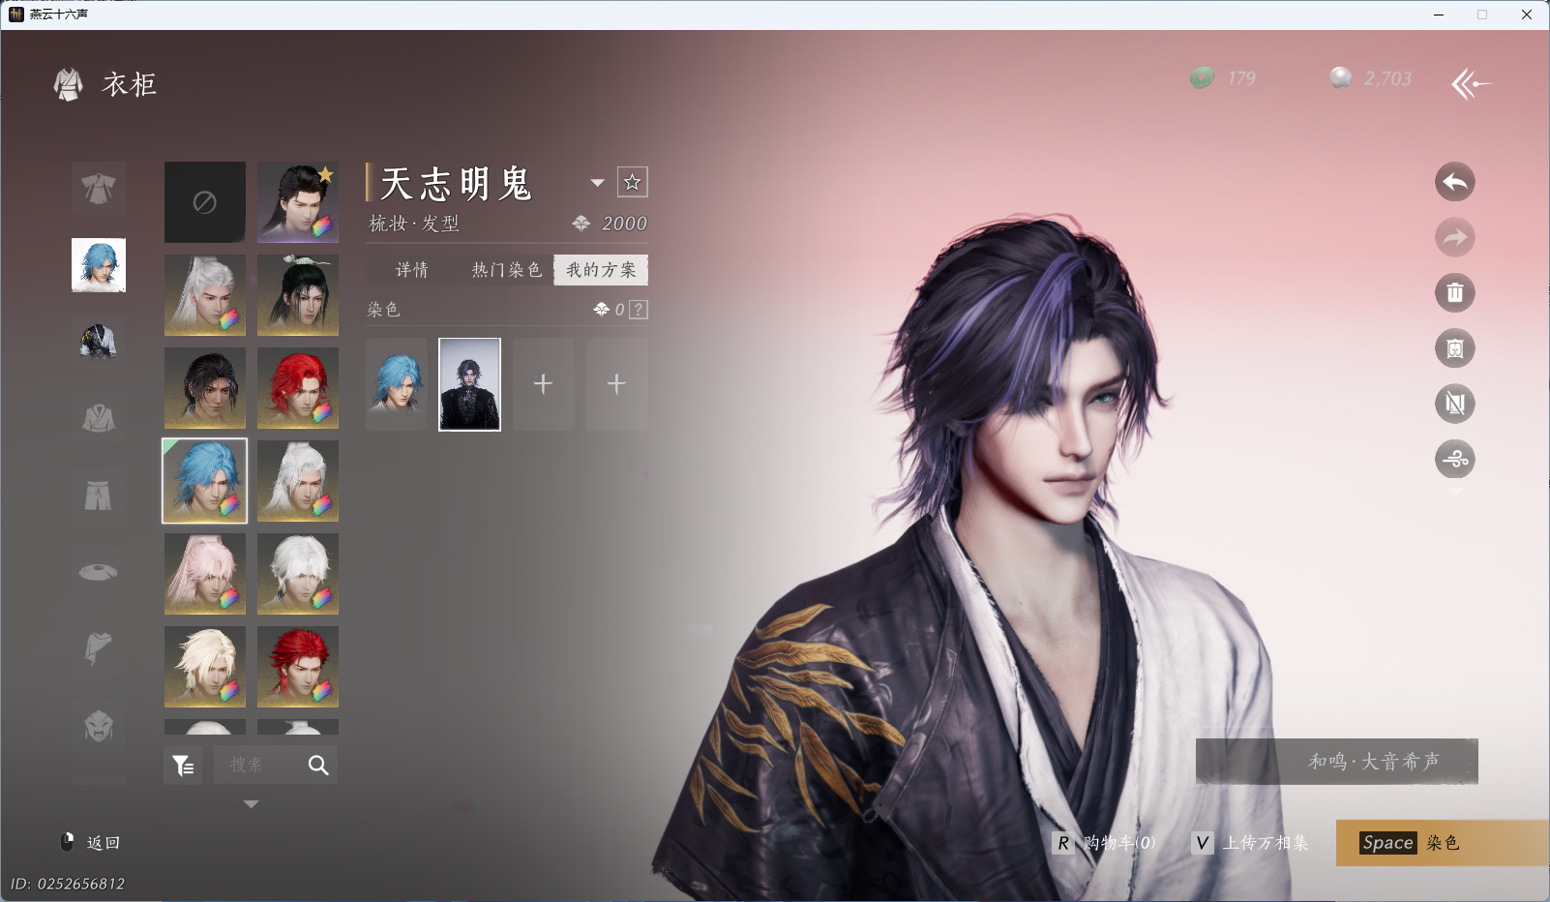Open the filter list icon
Image resolution: width=1550 pixels, height=902 pixels.
[183, 766]
